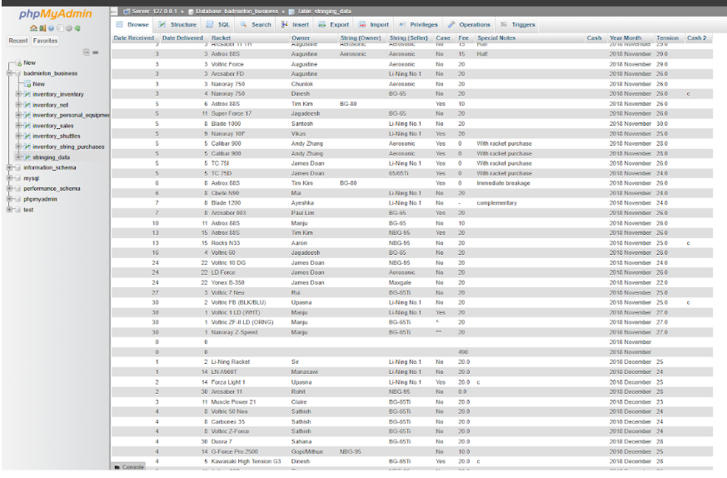Viewport: 727px width, 478px height.
Task: Click the table icon next to inventory_inventory
Action: coord(27,94)
